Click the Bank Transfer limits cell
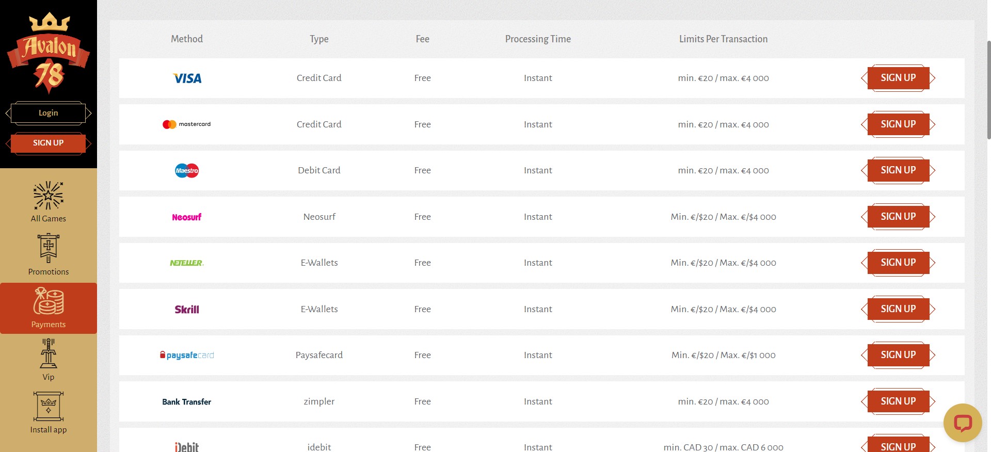Screen dimensions: 991x452 (723, 401)
